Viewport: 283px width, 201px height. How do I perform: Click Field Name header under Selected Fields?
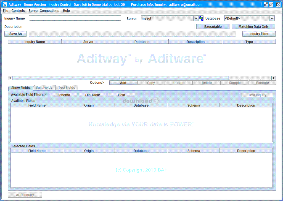(x=37, y=151)
